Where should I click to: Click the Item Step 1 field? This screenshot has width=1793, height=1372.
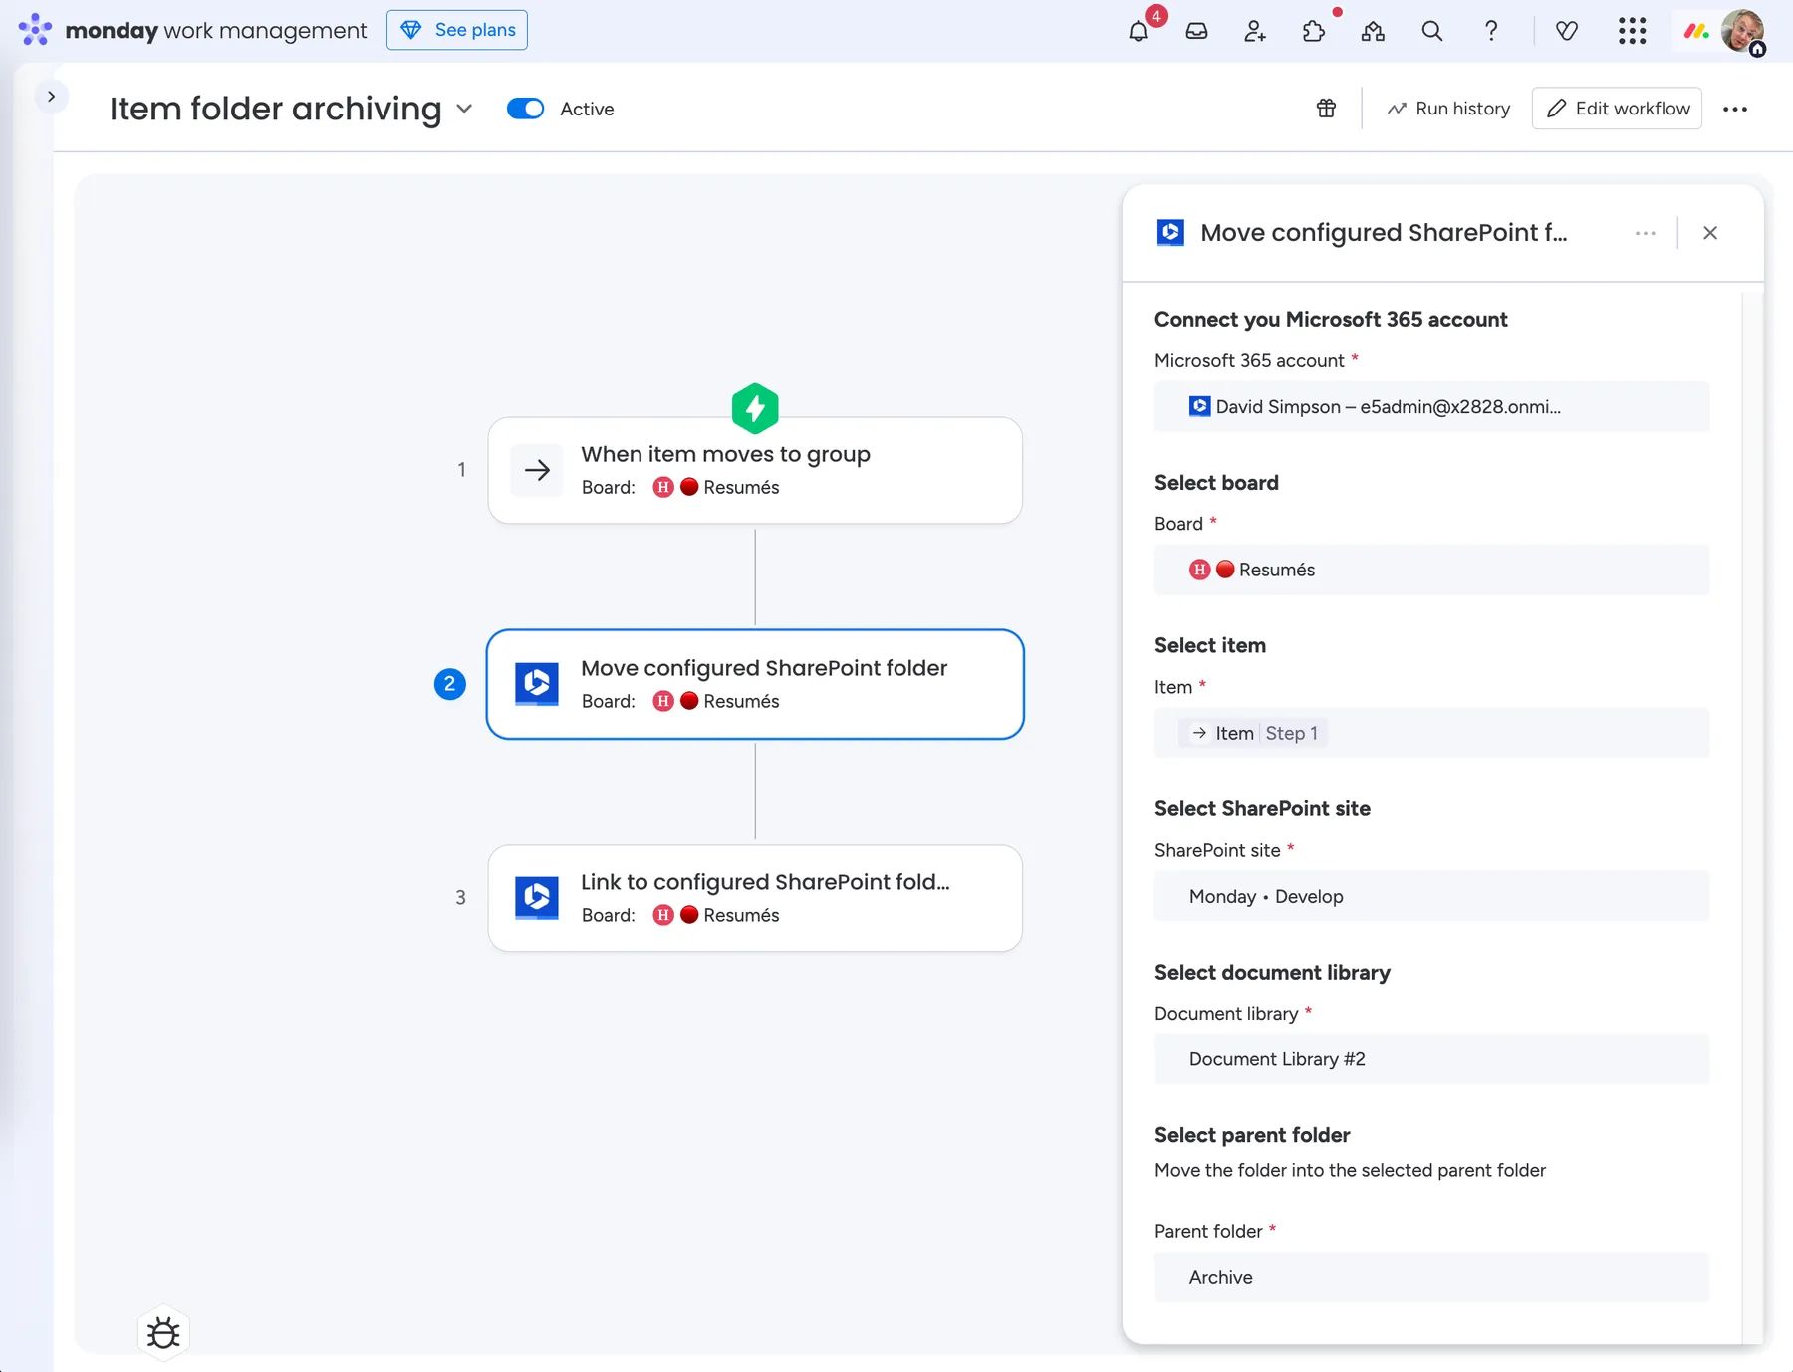(x=1431, y=733)
